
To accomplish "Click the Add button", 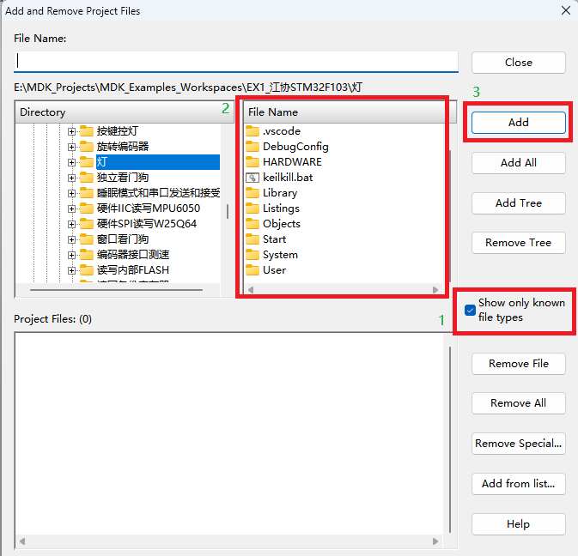I will click(518, 123).
